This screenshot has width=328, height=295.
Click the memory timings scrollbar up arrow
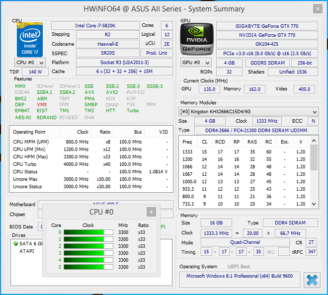pos(314,141)
